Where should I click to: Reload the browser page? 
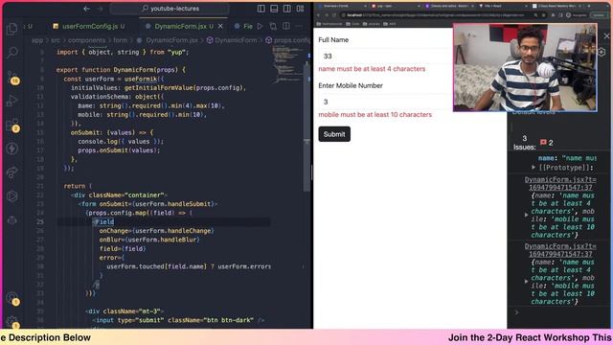coord(334,15)
